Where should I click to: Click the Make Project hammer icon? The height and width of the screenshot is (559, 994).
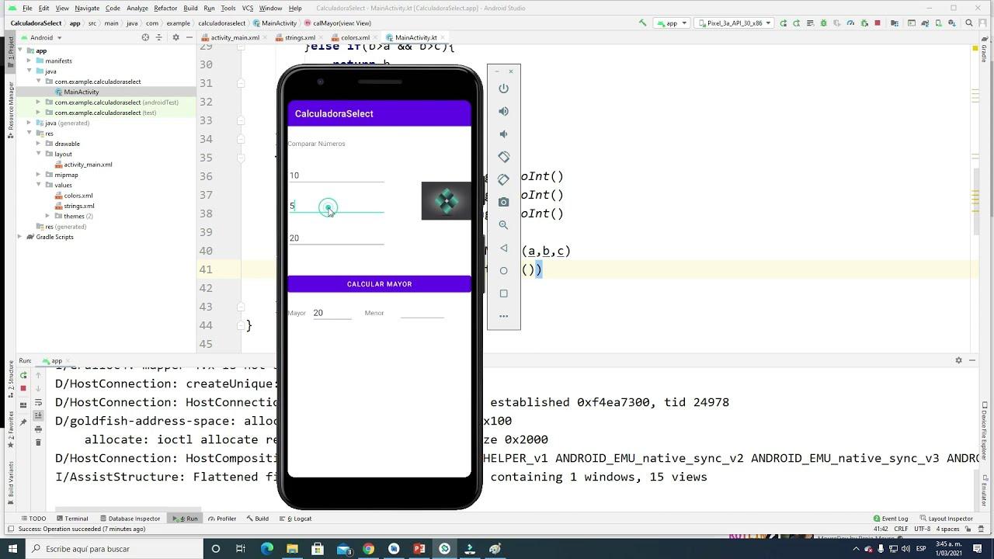click(642, 23)
